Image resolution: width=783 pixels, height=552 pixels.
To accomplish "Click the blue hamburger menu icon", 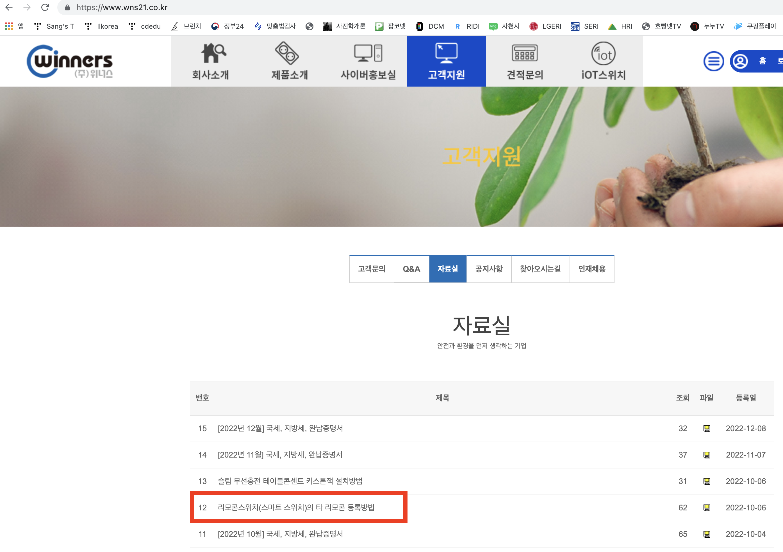I will [713, 62].
